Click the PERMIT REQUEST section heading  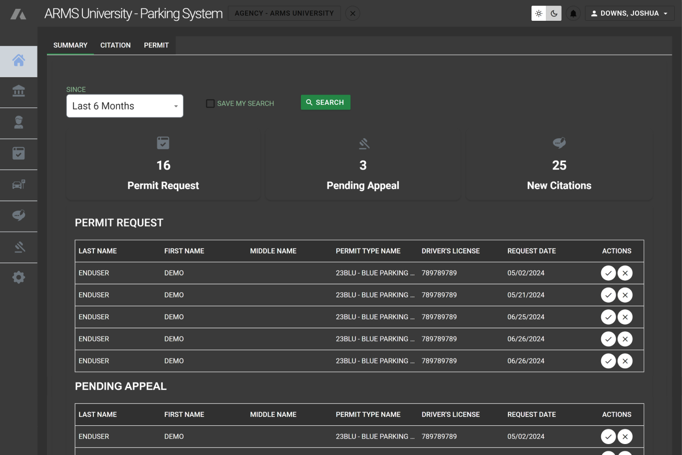119,223
